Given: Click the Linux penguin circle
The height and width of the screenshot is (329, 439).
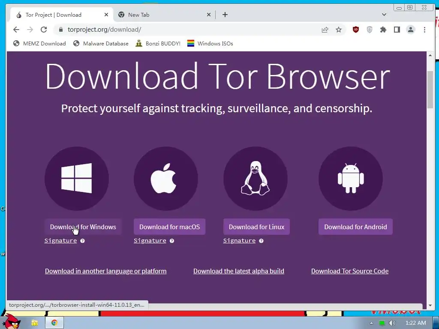Looking at the screenshot, I should click(x=256, y=179).
